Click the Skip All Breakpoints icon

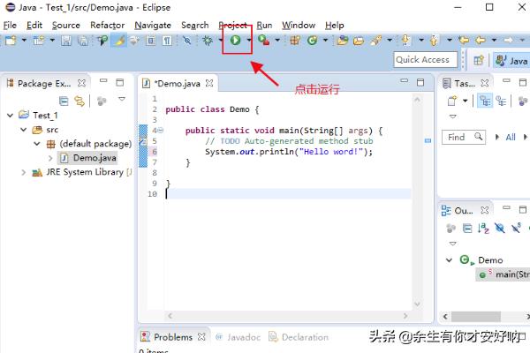pyautogui.click(x=186, y=41)
